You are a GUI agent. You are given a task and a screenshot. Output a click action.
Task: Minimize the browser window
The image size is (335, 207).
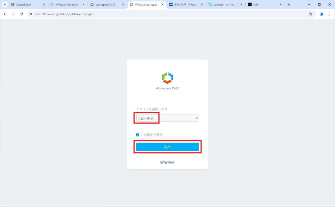click(309, 4)
